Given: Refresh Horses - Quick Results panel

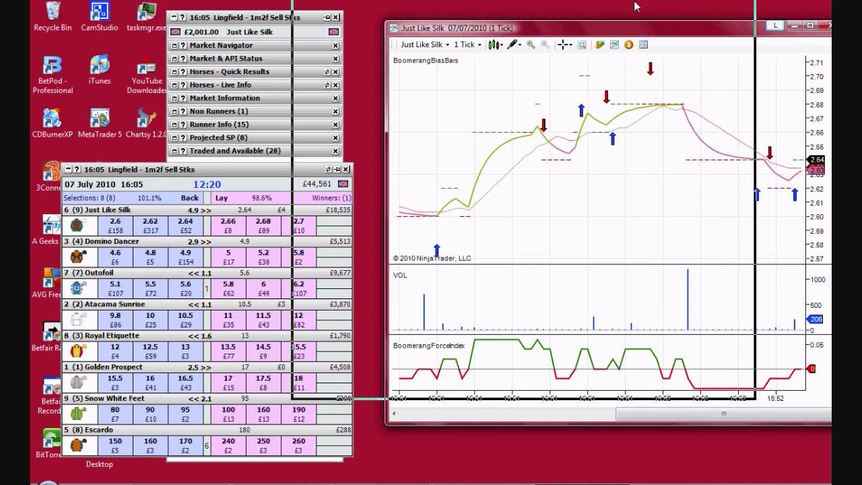Looking at the screenshot, I should 327,72.
